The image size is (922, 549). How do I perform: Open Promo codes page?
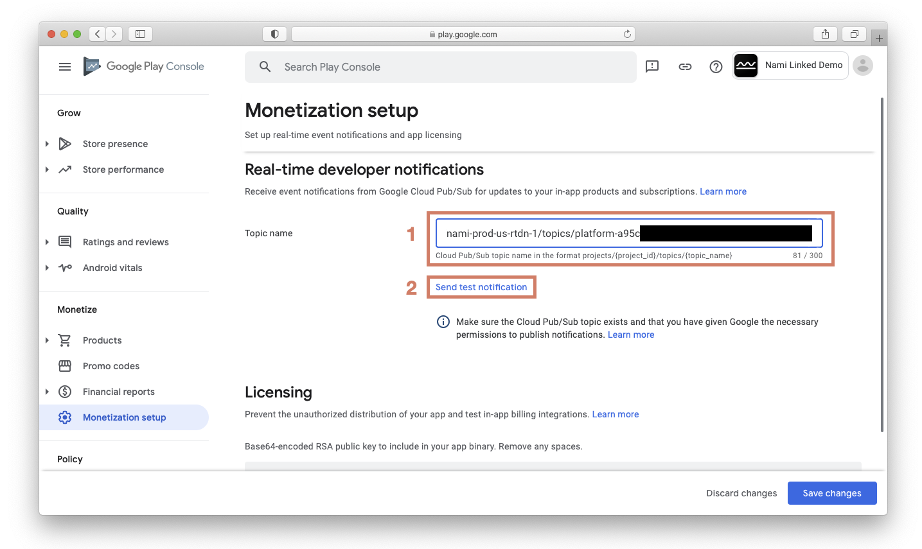[x=111, y=366]
